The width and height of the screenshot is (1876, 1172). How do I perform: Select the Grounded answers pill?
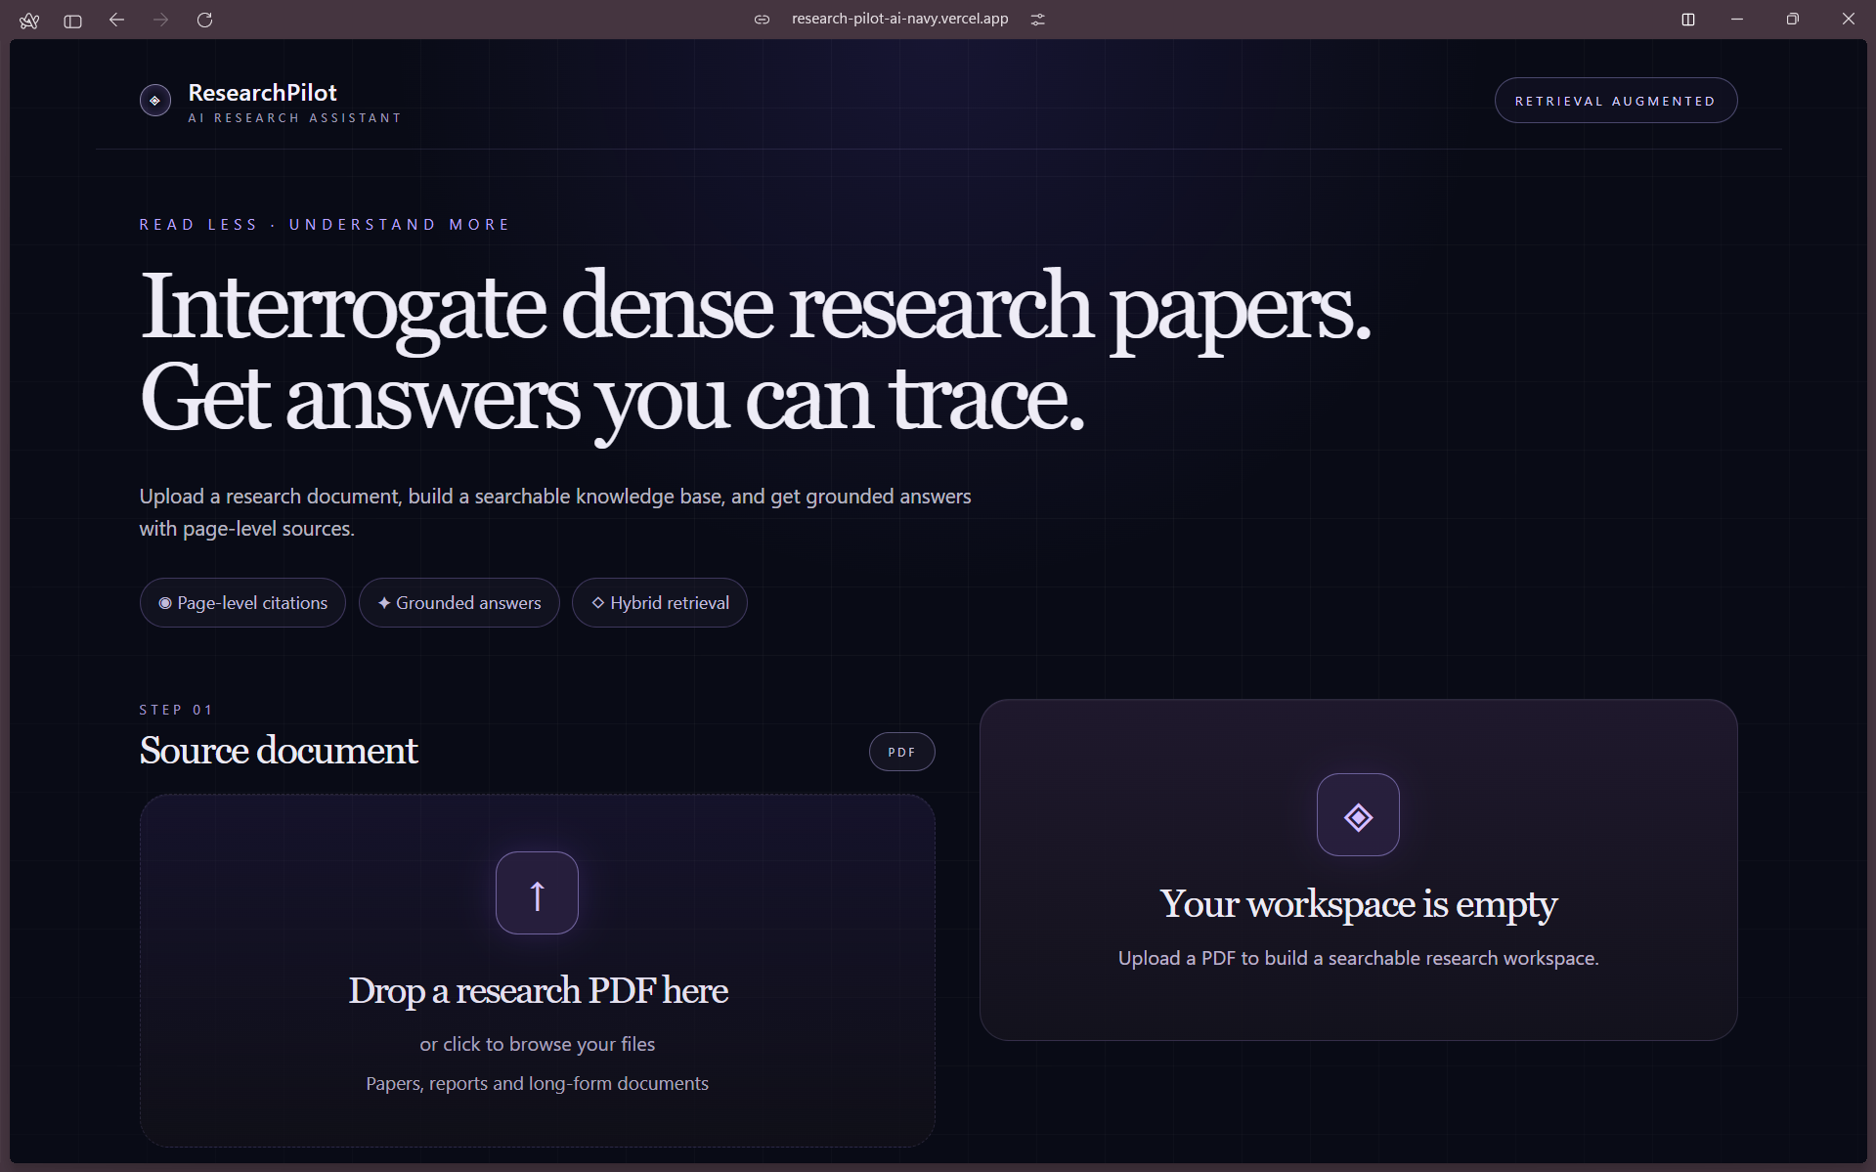click(459, 603)
